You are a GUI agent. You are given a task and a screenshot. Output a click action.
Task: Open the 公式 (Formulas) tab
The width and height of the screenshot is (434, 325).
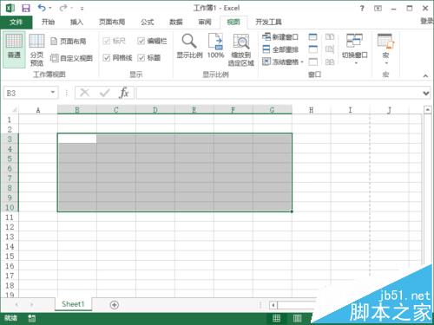click(148, 22)
